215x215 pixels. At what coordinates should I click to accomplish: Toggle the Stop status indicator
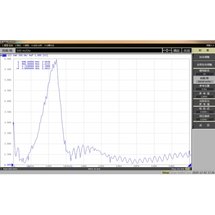pos(173,172)
